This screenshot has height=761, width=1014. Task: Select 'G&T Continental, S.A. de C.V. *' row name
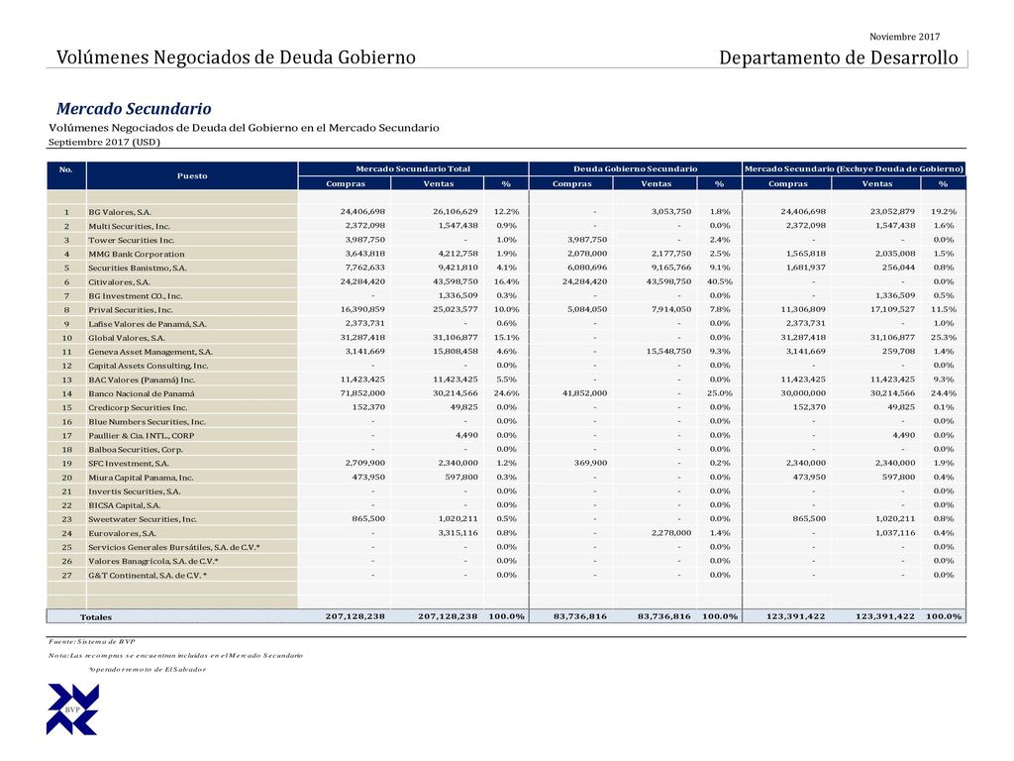point(148,576)
